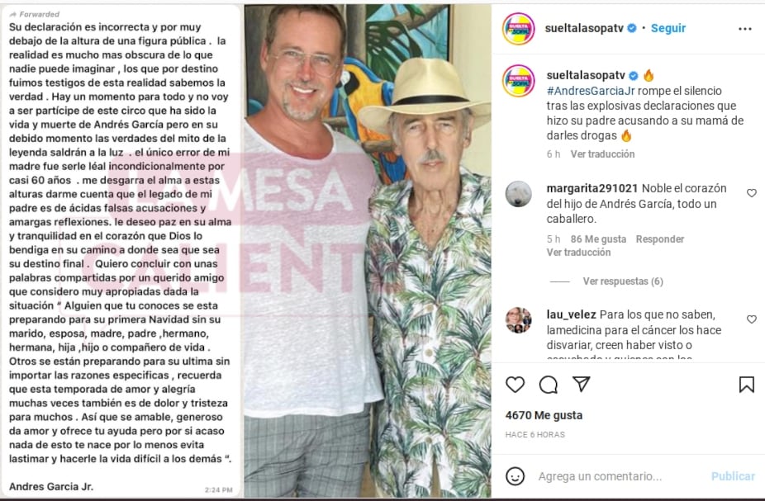Like lau_velez's comment with the small heart
This screenshot has width=765, height=501.
tap(751, 319)
